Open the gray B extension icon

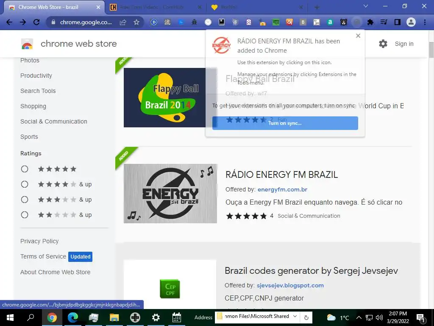[x=303, y=22]
